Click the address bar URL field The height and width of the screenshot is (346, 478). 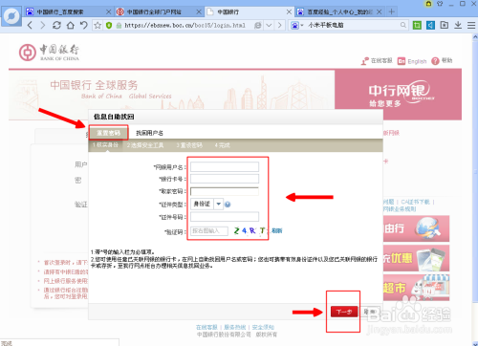tap(185, 25)
